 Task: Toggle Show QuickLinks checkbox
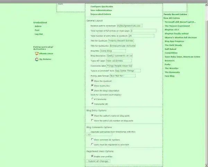pyautogui.click(x=92, y=85)
